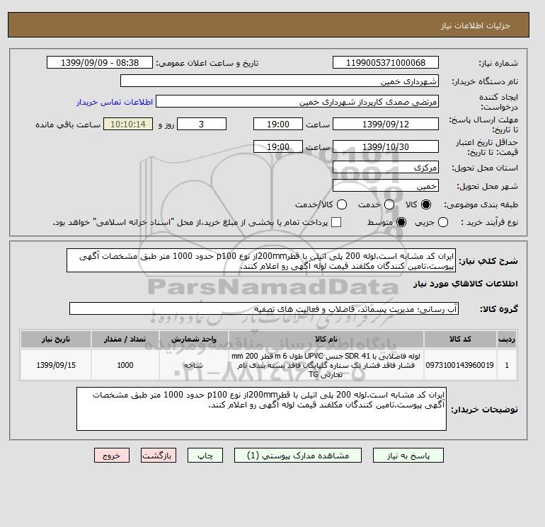Click the واحد شمارش column header
The height and width of the screenshot is (527, 545).
[x=194, y=339]
